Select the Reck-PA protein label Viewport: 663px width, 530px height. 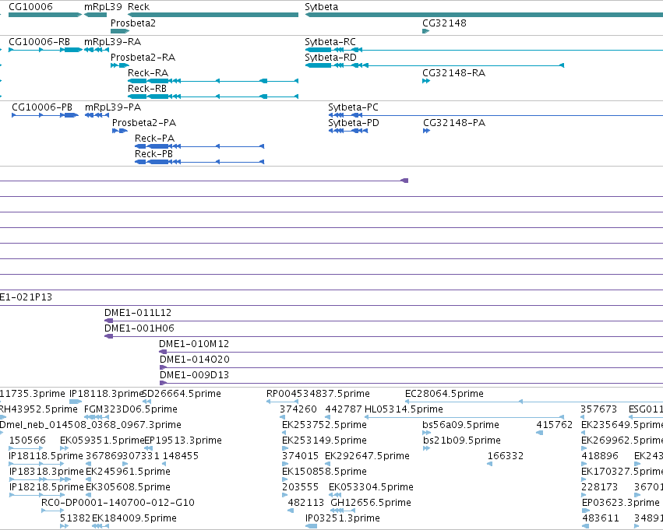tap(154, 138)
